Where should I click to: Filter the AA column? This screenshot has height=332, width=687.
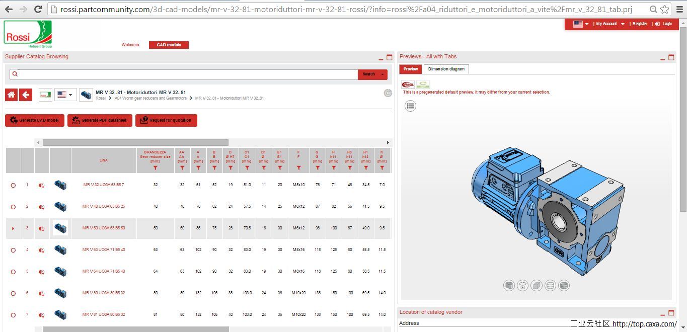182,168
